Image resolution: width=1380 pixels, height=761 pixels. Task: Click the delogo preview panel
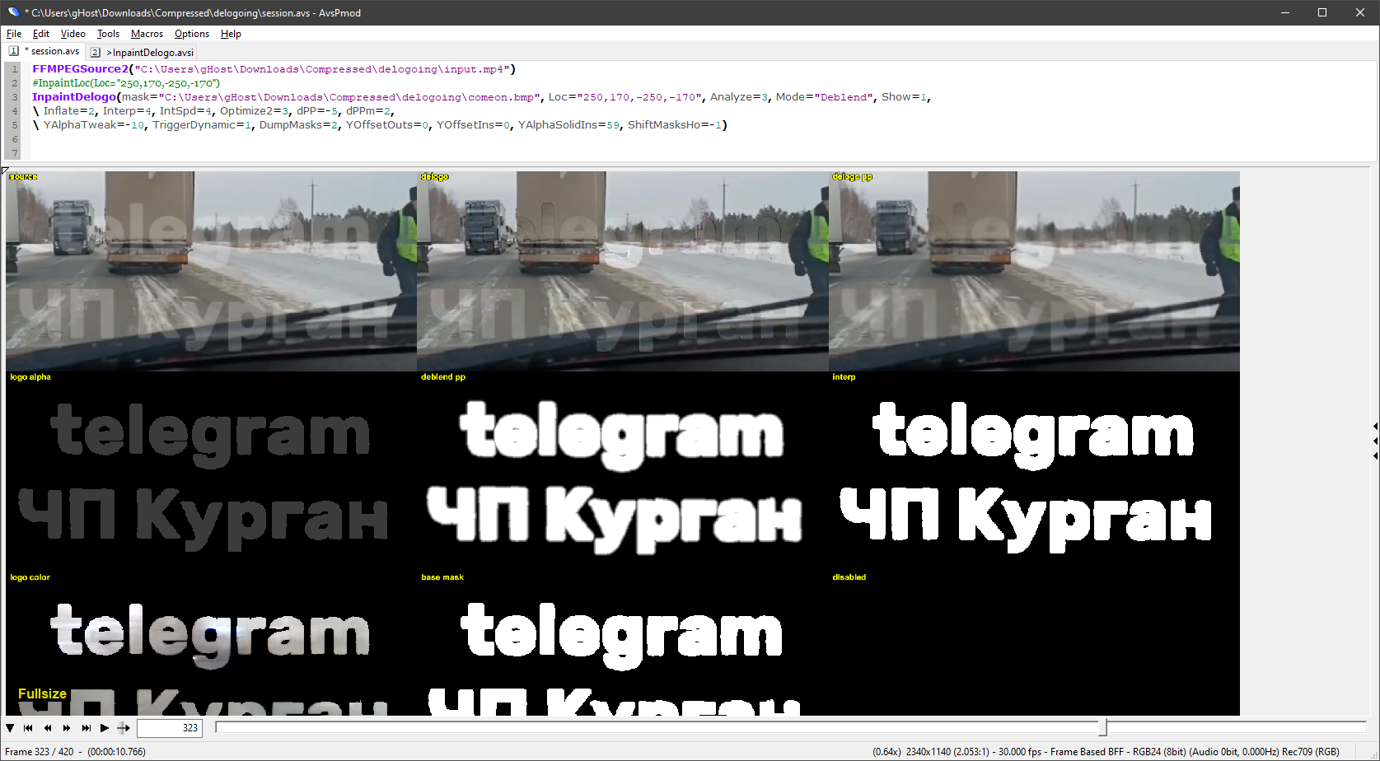pyautogui.click(x=623, y=271)
